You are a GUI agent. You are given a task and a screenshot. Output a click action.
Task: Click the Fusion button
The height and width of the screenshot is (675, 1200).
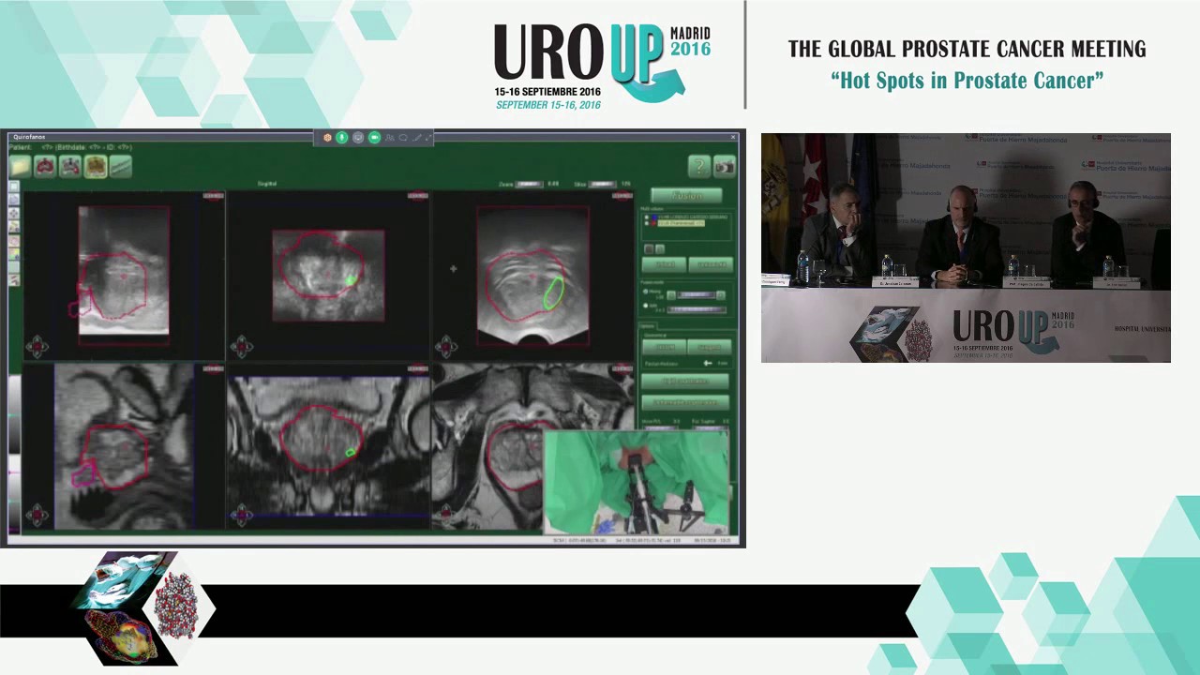(x=686, y=195)
